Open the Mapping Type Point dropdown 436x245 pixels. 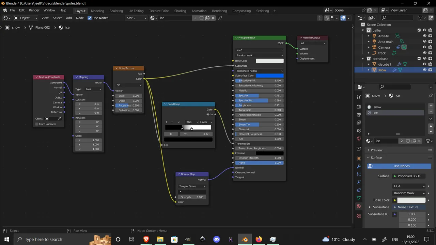pos(93,89)
